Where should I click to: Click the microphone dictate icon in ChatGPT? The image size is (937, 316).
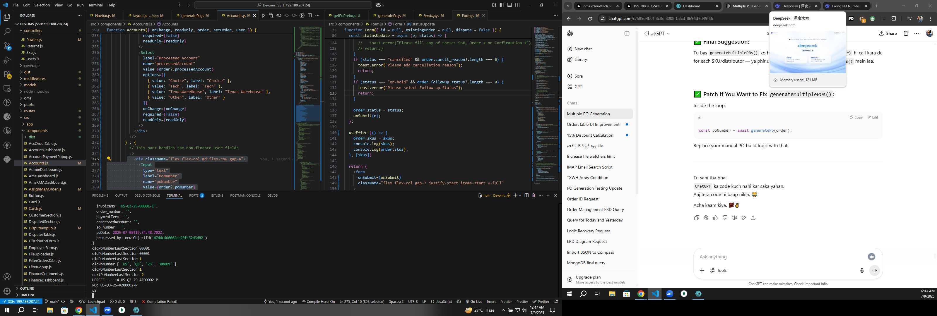pyautogui.click(x=862, y=271)
